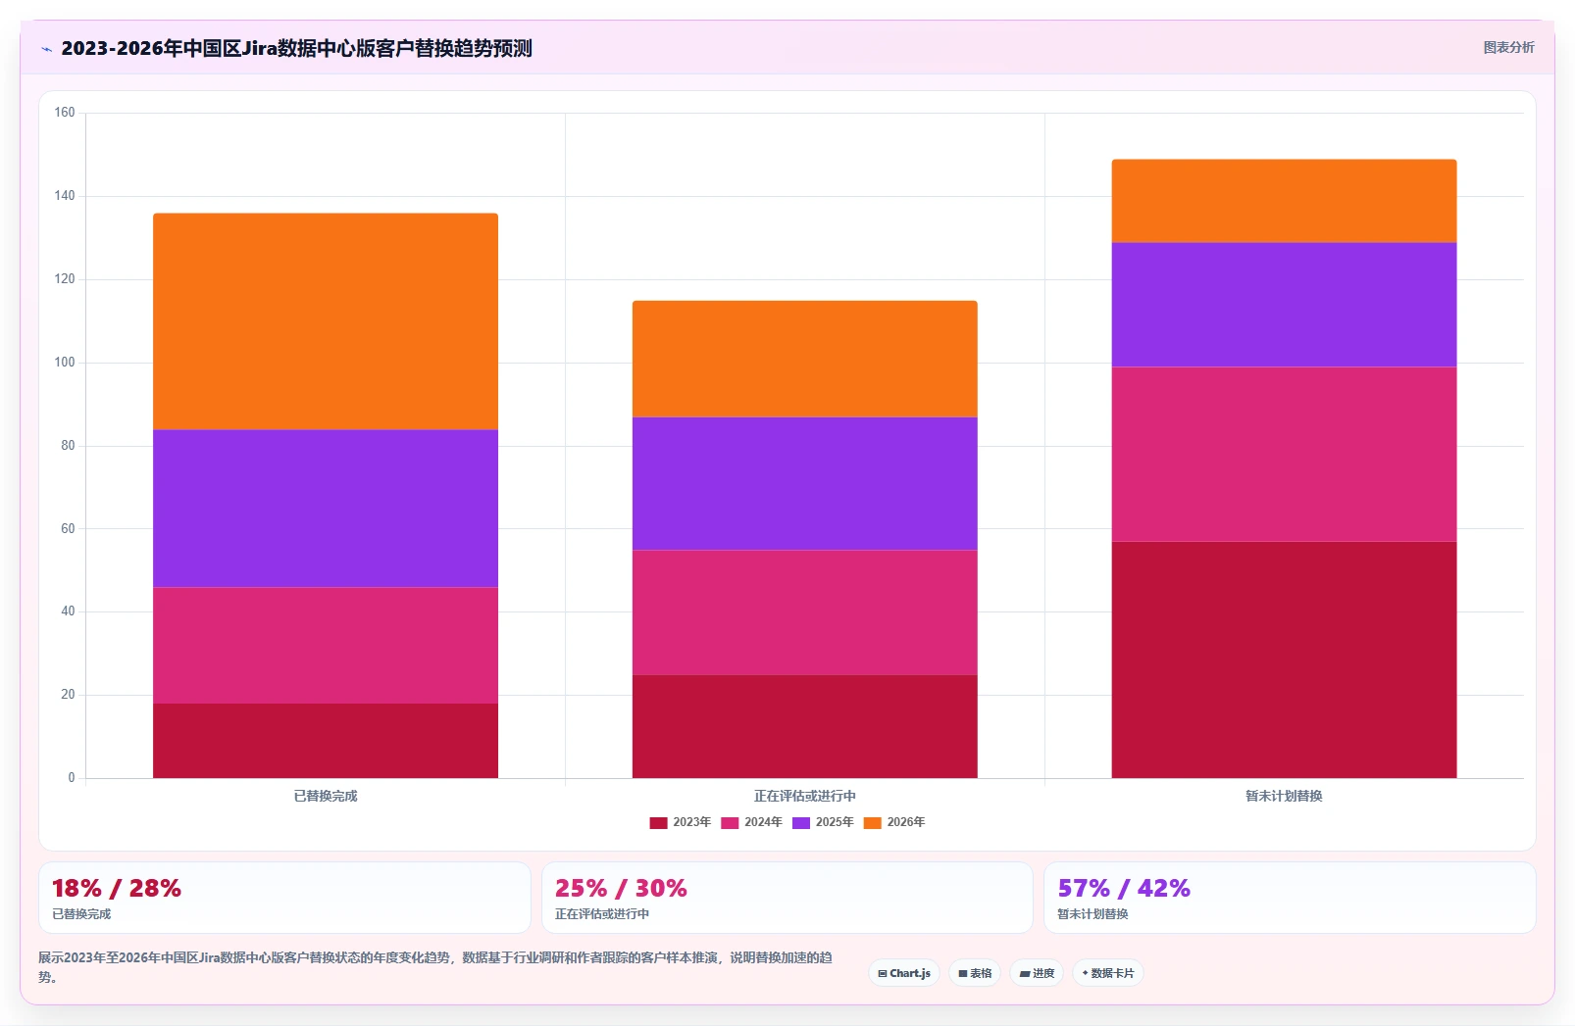1575x1026 pixels.
Task: Click the pink 2024年 segment in 已替换完成 bar
Action: click(x=326, y=646)
